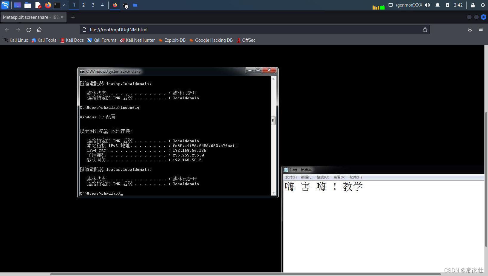Click the 1.txt Notepad title in screenshot

pos(300,170)
